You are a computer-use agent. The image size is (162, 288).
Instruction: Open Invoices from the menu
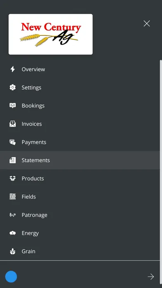point(80,124)
